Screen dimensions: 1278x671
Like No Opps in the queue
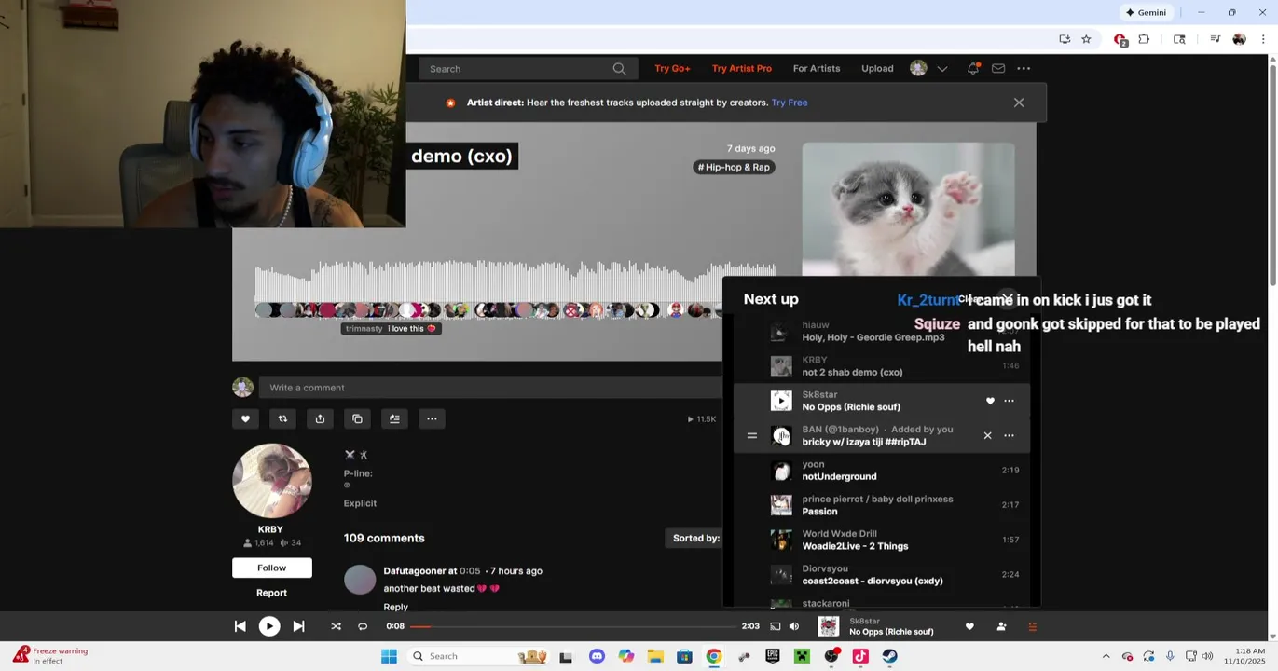click(x=990, y=401)
